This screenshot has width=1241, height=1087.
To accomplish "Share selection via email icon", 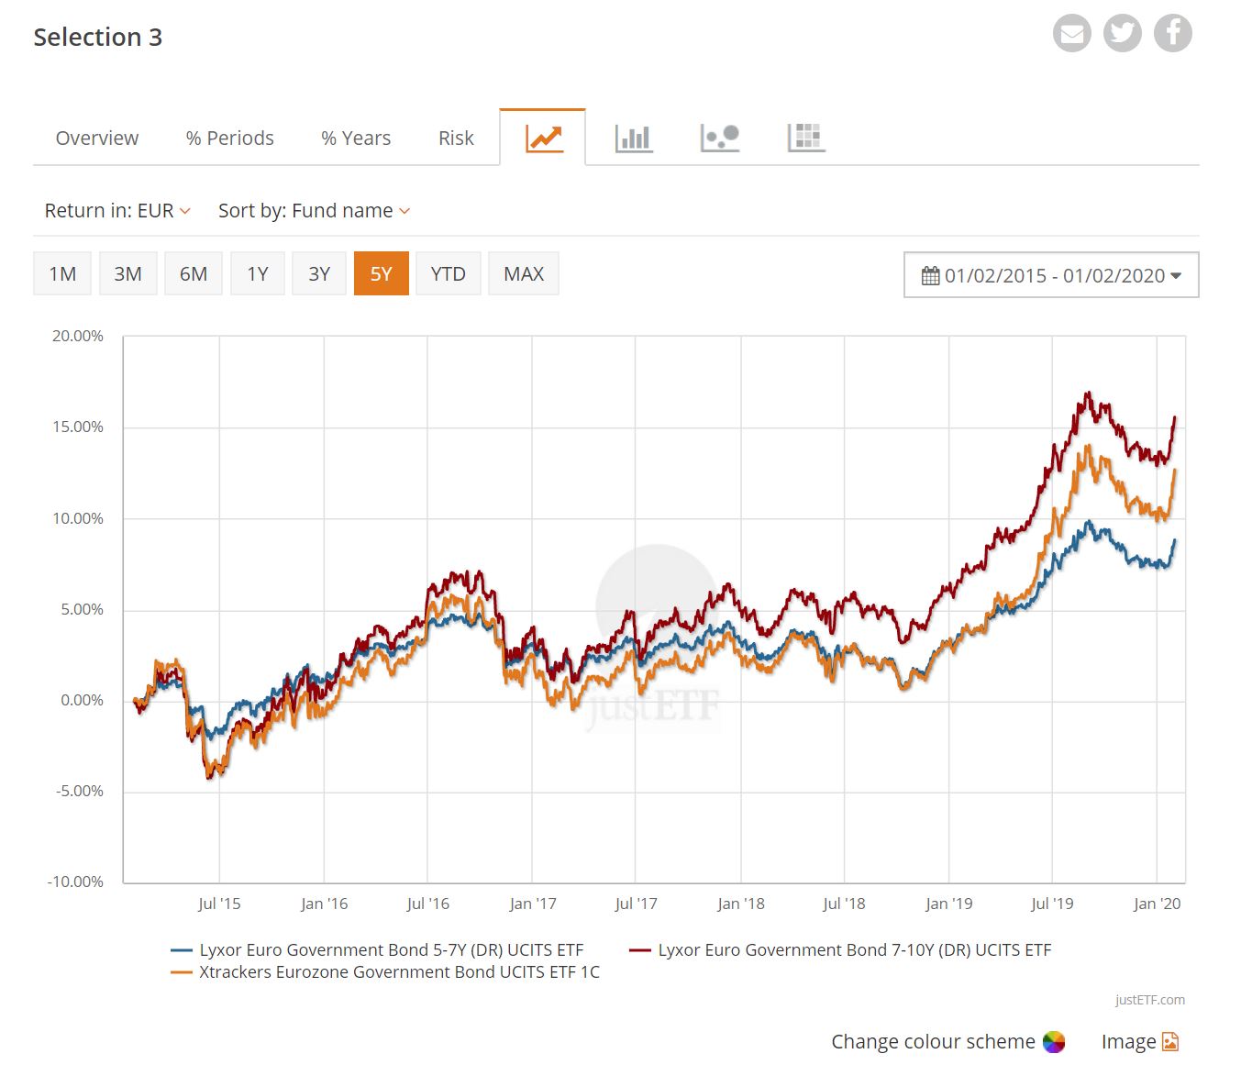I will pos(1071,34).
